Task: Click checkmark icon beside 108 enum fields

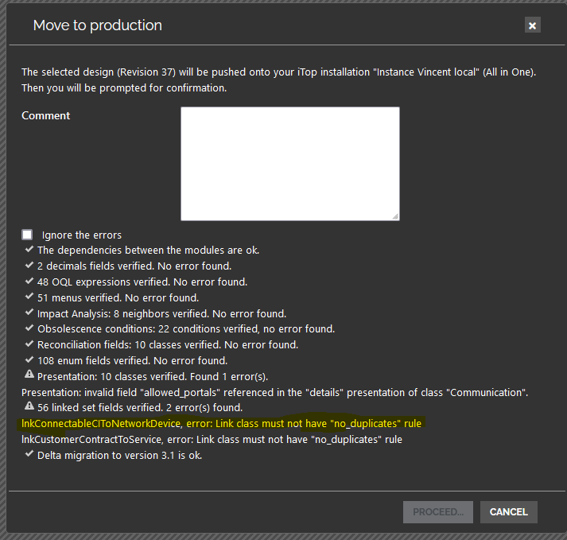Action: [x=29, y=360]
